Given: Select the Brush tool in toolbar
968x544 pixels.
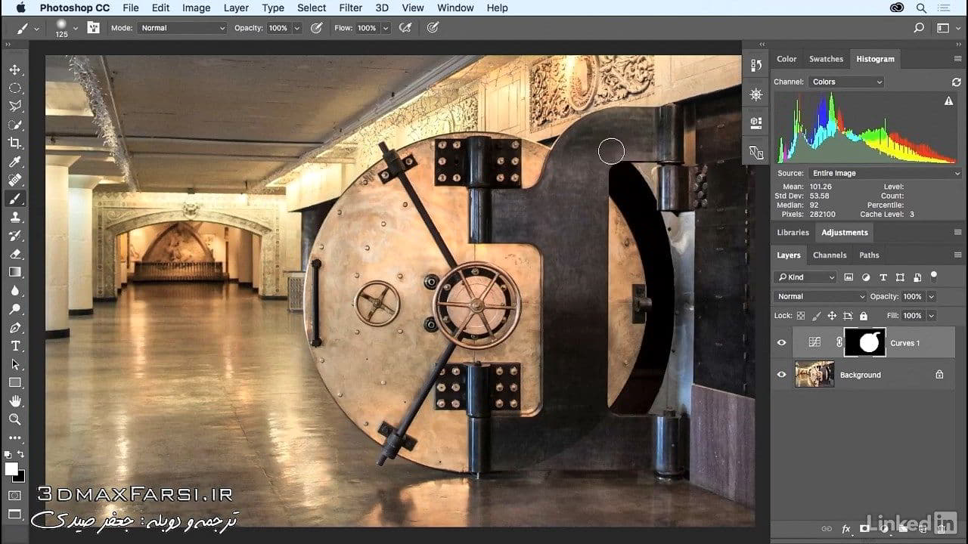Looking at the screenshot, I should pos(15,199).
